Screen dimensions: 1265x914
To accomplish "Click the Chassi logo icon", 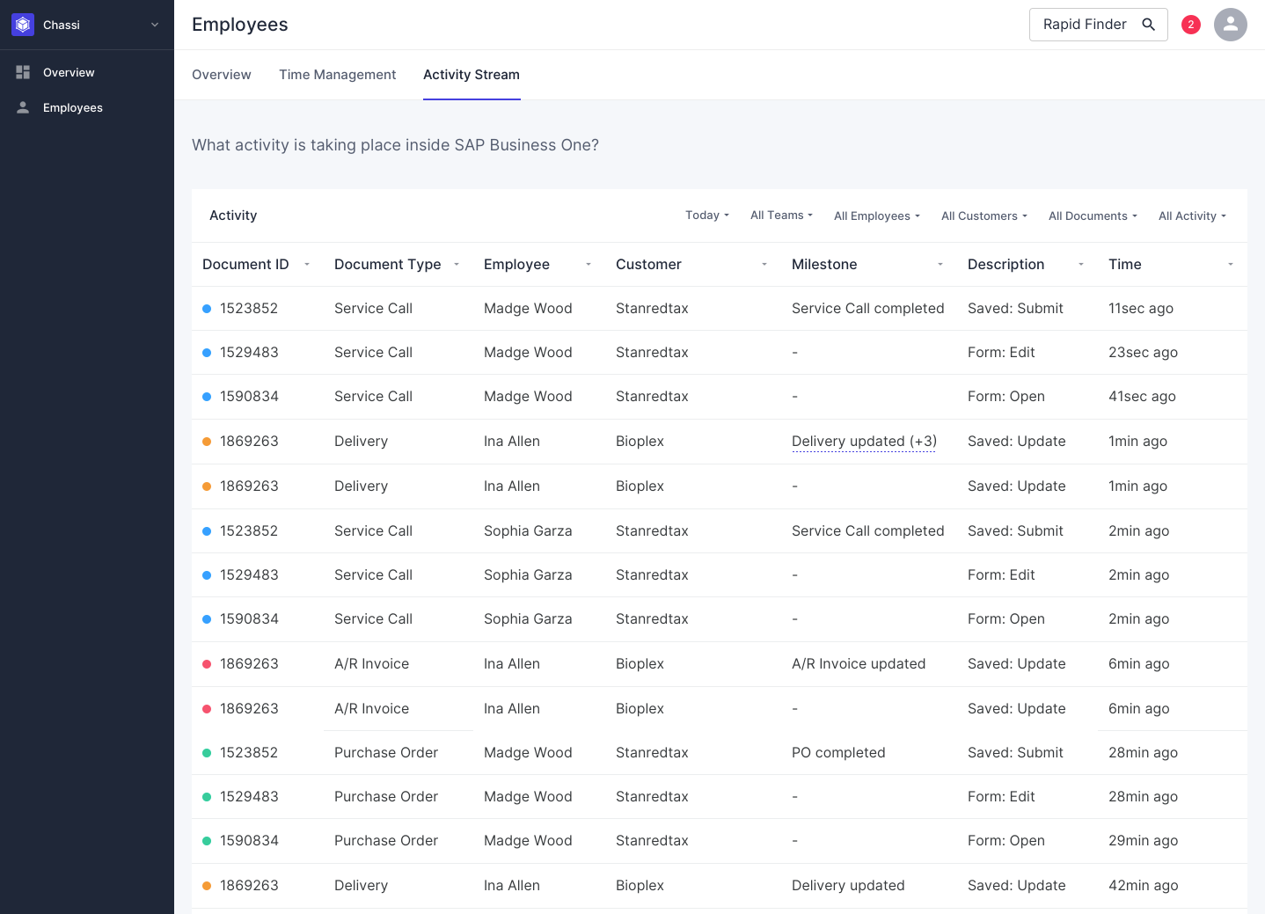I will [x=23, y=25].
